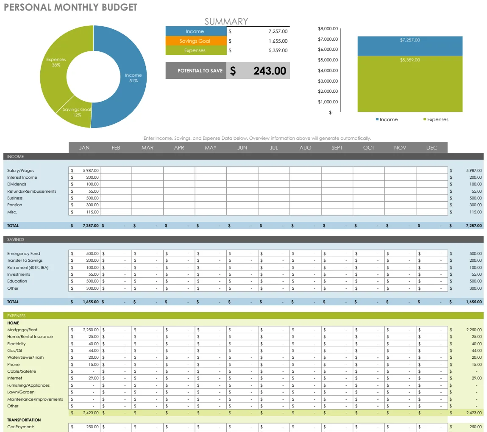Select the Cable/Satellite row label
Image resolution: width=487 pixels, height=432 pixels.
pyautogui.click(x=22, y=371)
